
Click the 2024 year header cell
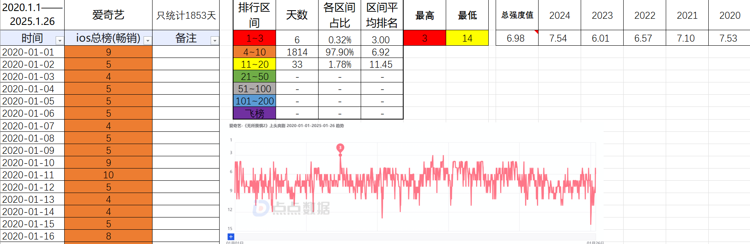click(559, 15)
